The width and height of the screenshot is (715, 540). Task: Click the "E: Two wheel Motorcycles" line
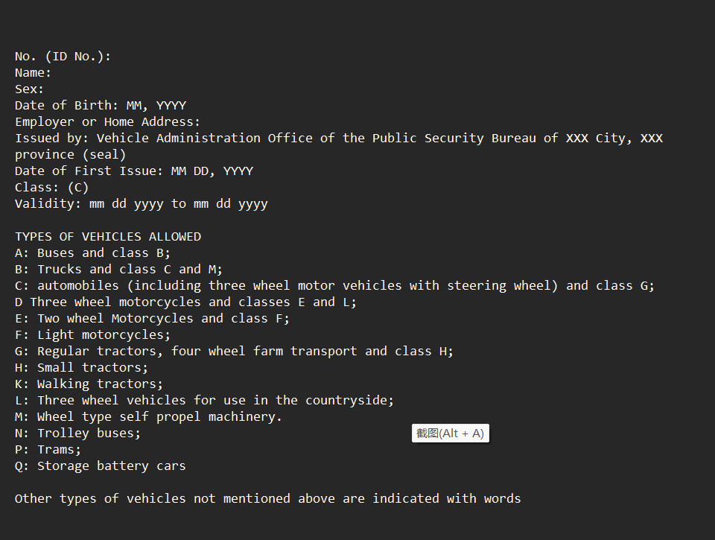point(153,319)
